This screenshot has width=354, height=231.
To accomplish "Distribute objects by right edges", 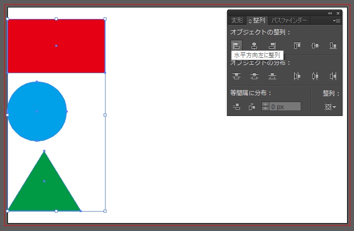I will [333, 76].
